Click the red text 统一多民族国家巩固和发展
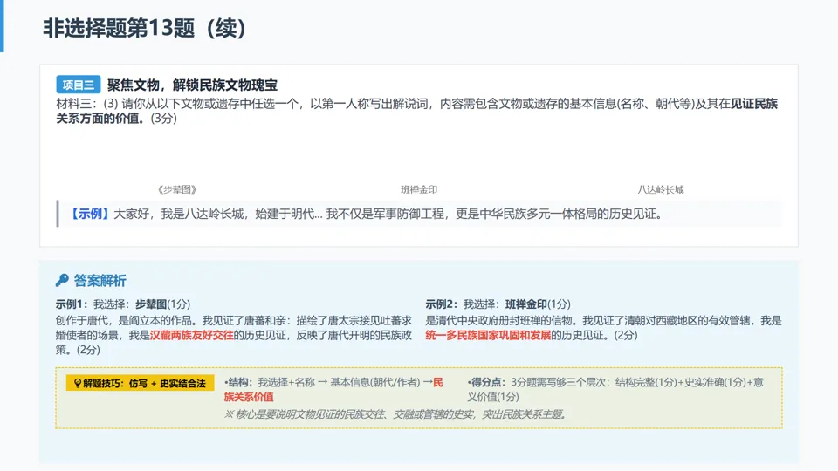This screenshot has height=471, width=838. coord(488,335)
